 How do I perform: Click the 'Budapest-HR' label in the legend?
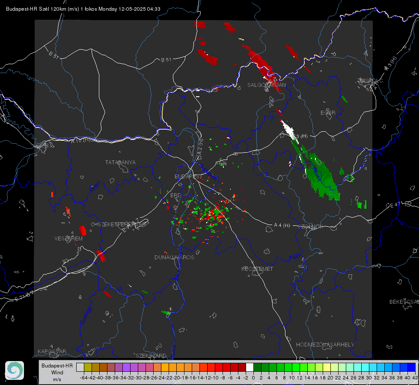pos(57,365)
